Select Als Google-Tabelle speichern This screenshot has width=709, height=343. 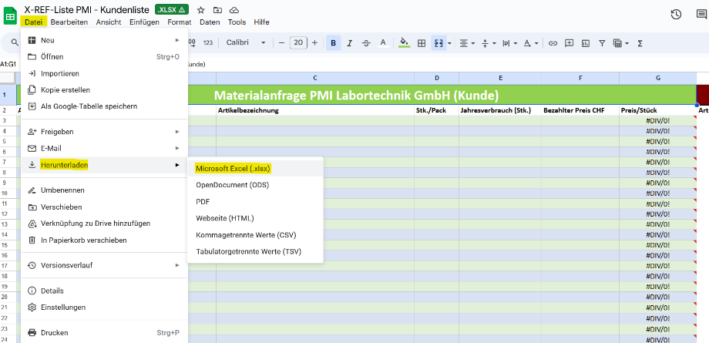[x=105, y=106]
